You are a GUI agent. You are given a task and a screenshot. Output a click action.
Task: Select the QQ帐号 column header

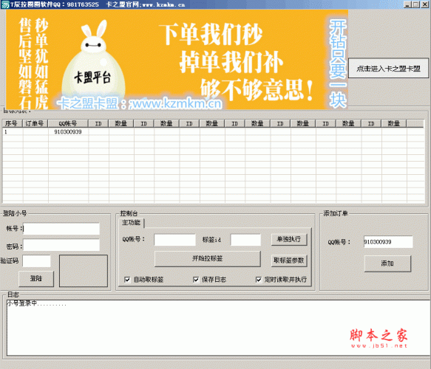[69, 123]
